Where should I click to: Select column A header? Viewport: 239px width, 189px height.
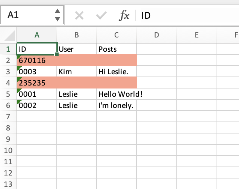coord(37,35)
